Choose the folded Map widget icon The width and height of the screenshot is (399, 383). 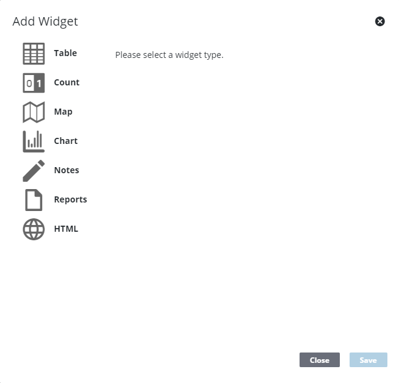[x=34, y=112]
